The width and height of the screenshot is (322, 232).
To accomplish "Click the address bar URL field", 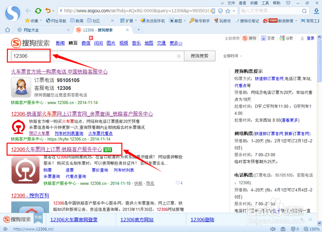I will point(137,11).
